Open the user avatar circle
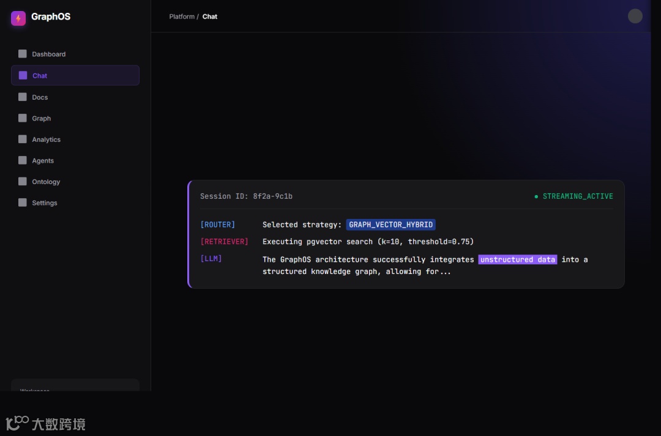Viewport: 661px width, 436px height. (x=635, y=16)
